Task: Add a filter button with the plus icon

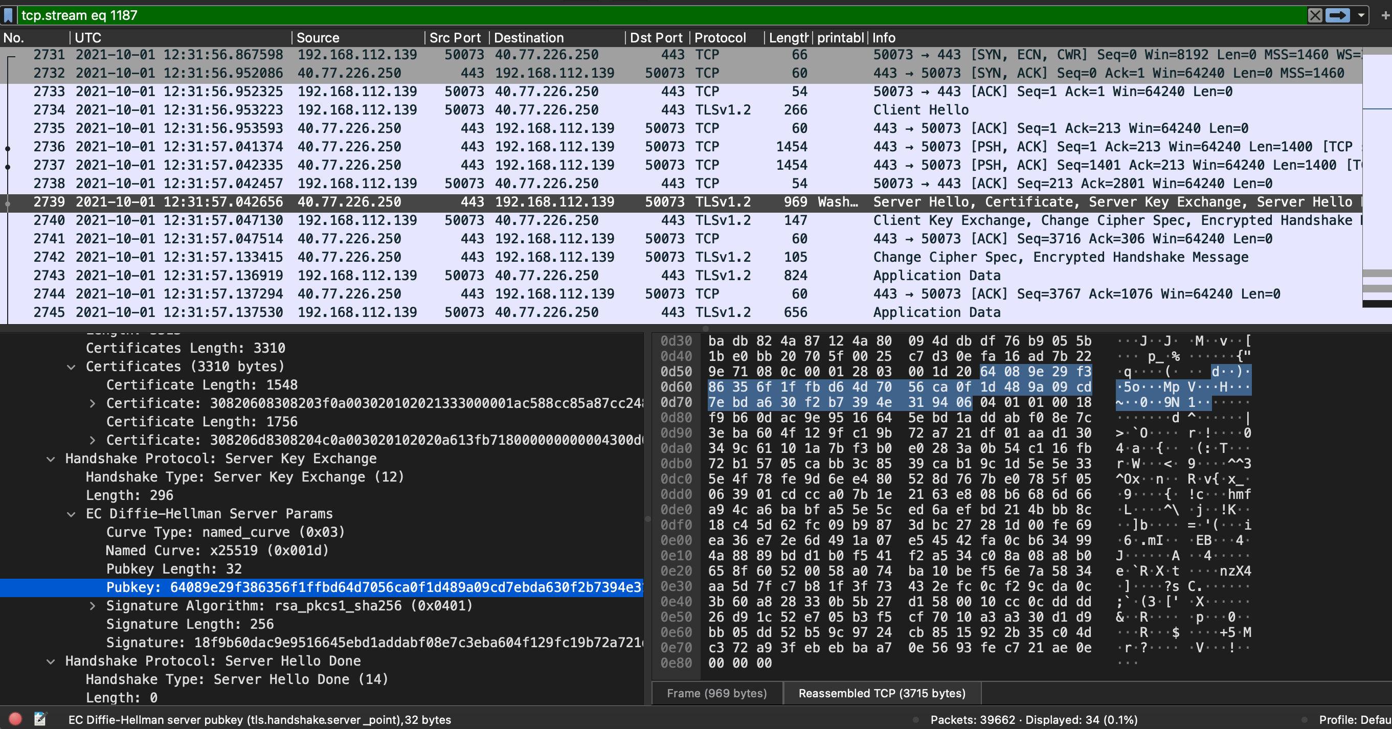Action: pos(1385,15)
